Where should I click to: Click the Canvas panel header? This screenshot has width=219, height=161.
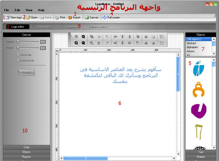tap(26, 35)
